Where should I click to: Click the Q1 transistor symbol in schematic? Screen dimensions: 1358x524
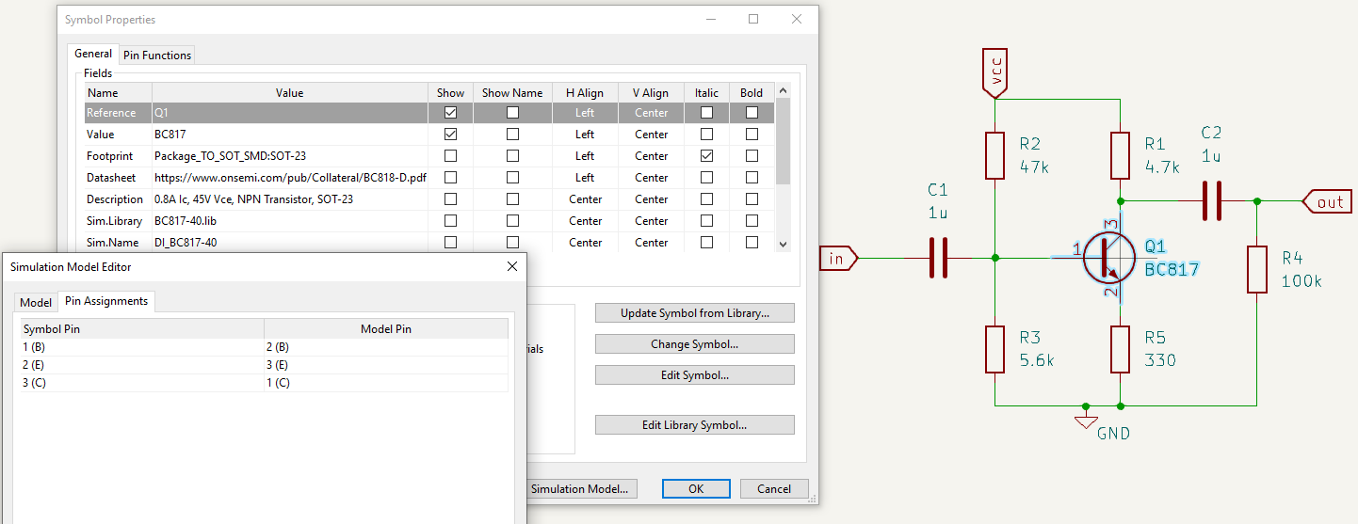(x=1107, y=257)
